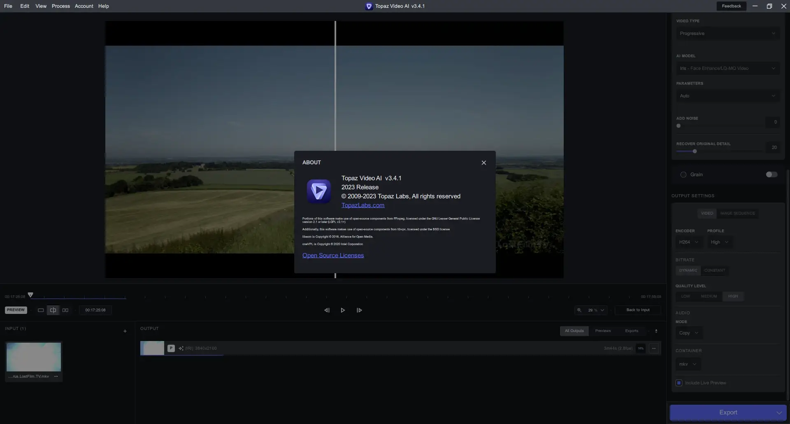Select the Image Sequence output tab

[737, 214]
